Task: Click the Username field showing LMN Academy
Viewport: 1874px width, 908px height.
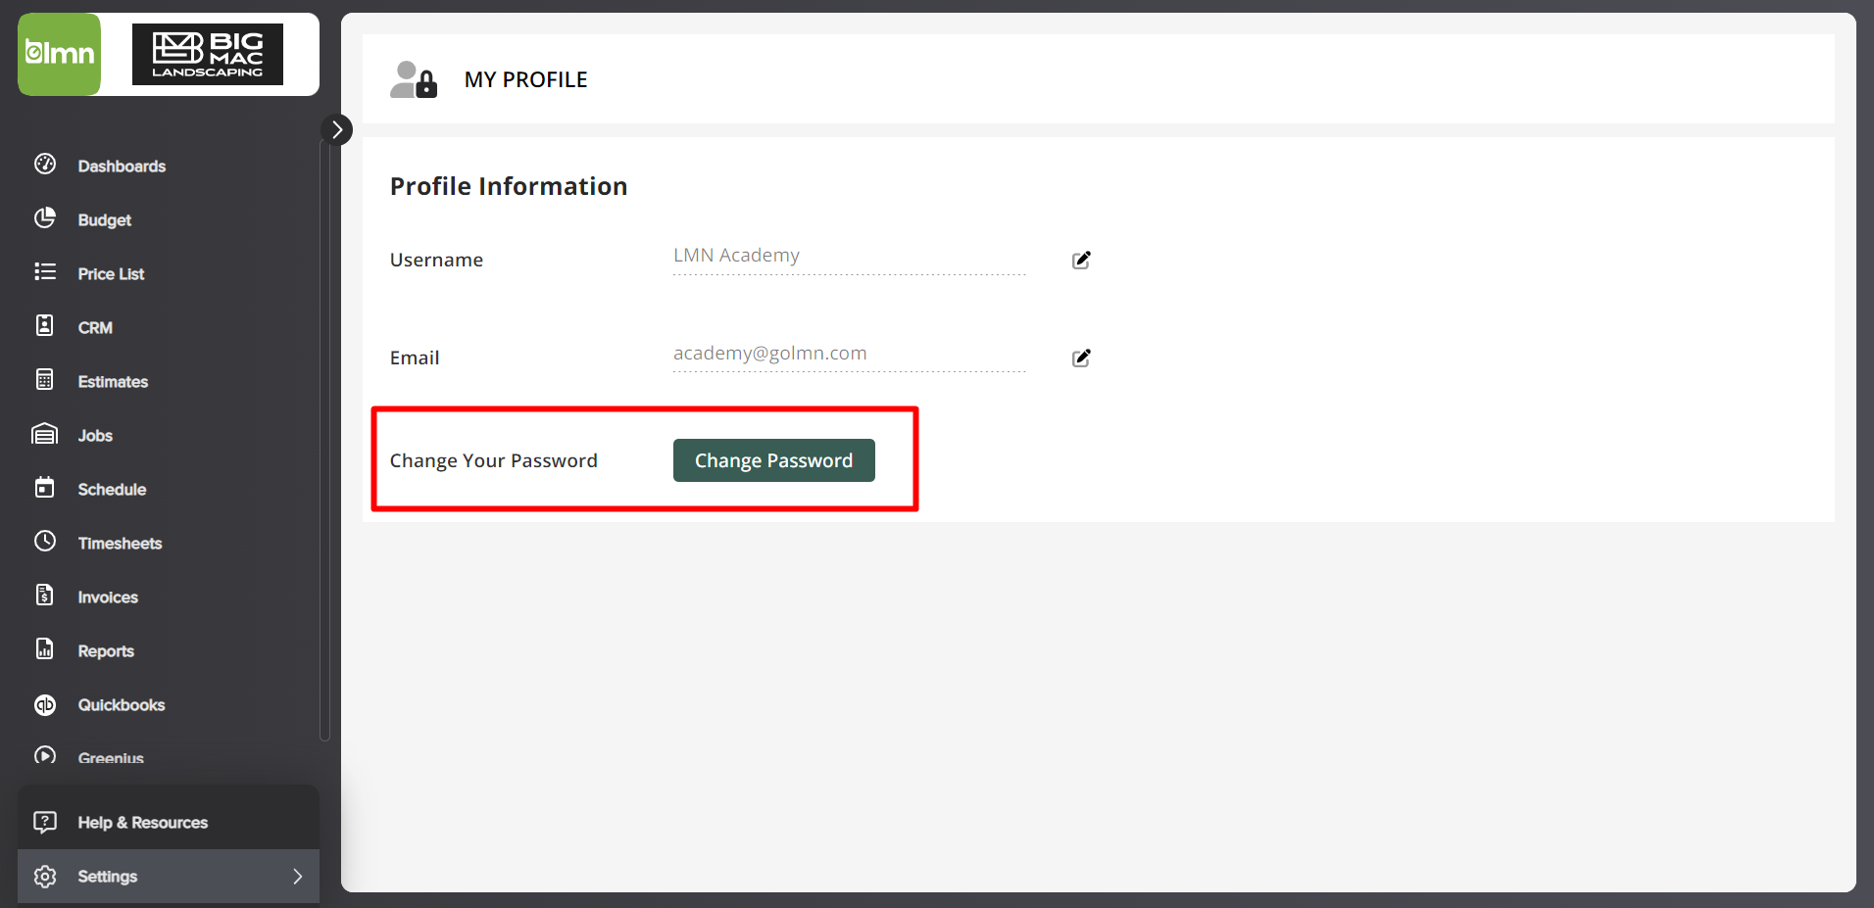Action: [848, 257]
